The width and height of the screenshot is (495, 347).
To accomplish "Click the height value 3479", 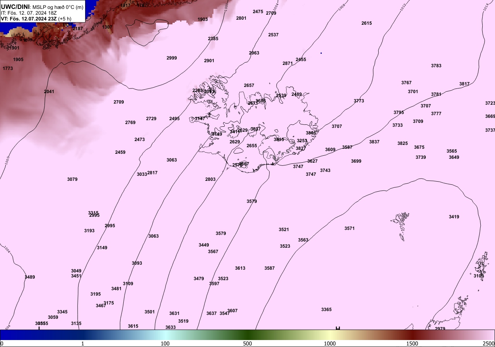I will pyautogui.click(x=199, y=279).
